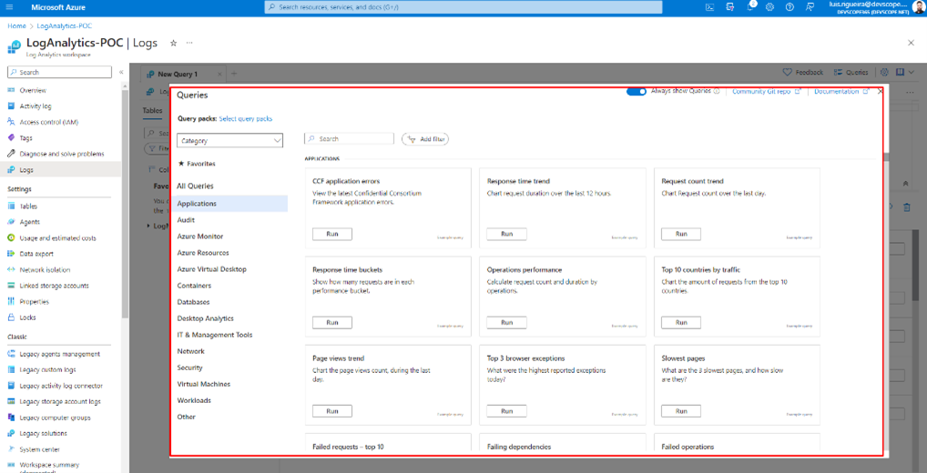The image size is (927, 473).
Task: Run the CCF application errors query
Action: (x=332, y=234)
